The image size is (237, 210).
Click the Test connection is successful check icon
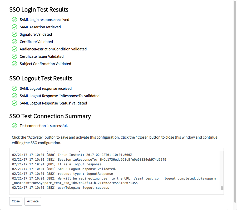(14, 126)
